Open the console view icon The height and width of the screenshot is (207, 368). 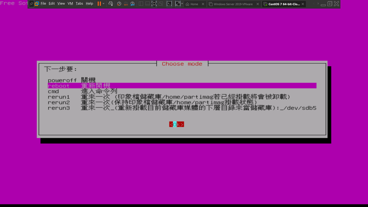coord(169,4)
